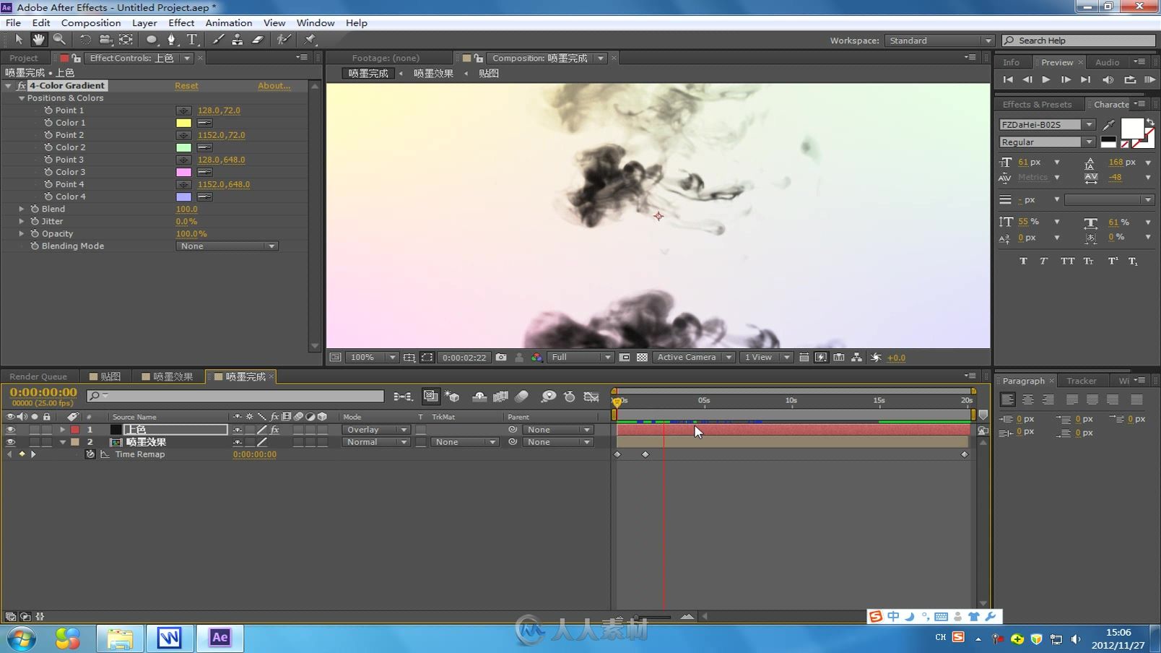Viewport: 1161px width, 653px height.
Task: Open the 100% magnification dropdown
Action: pos(372,357)
